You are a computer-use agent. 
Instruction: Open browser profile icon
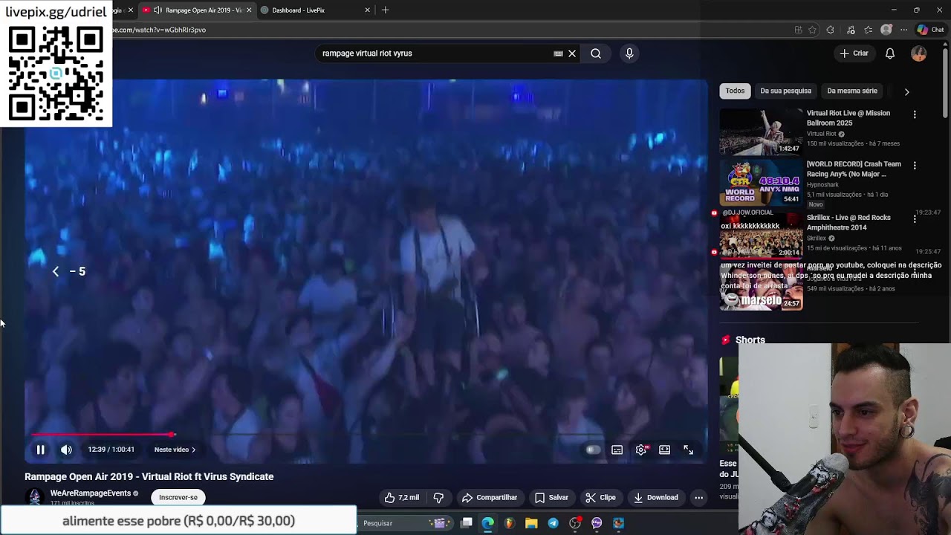point(886,30)
